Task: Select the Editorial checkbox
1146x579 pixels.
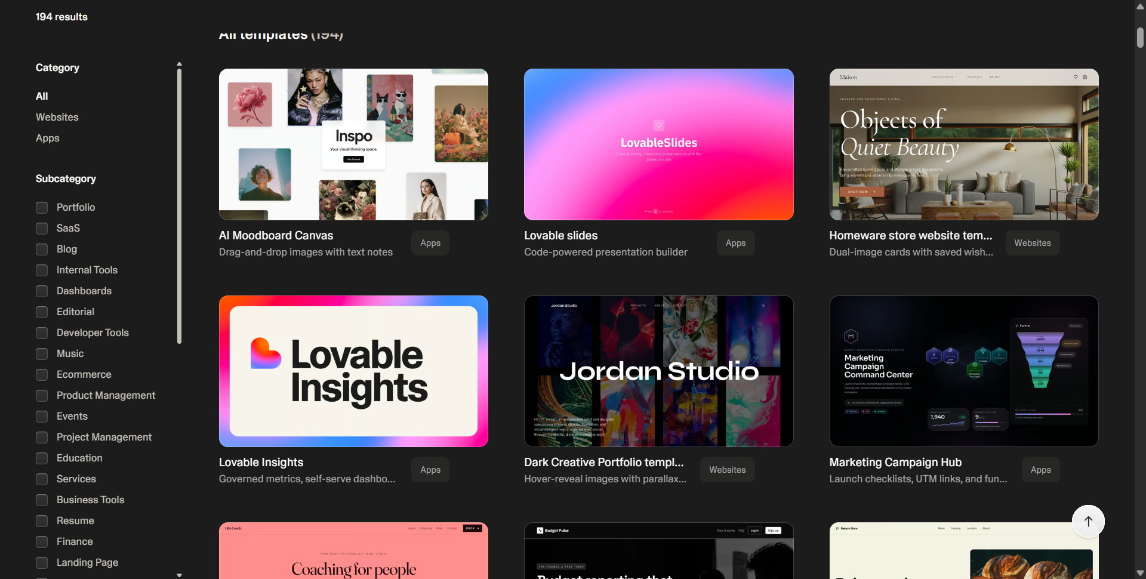Action: point(42,312)
